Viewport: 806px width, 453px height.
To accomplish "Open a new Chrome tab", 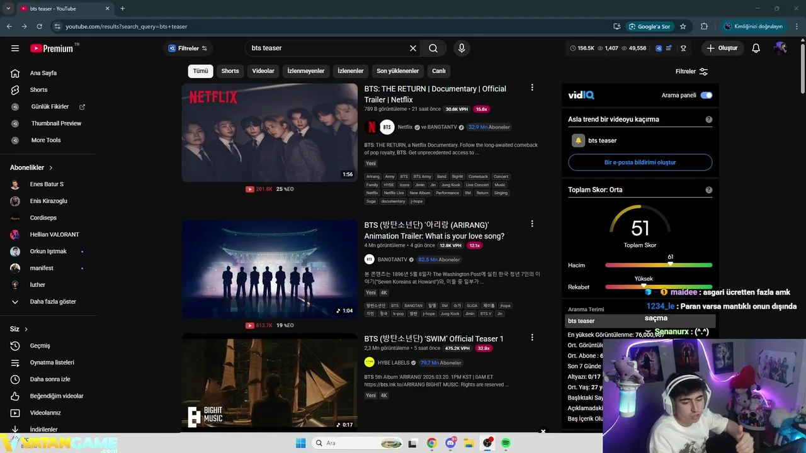I will tap(122, 8).
